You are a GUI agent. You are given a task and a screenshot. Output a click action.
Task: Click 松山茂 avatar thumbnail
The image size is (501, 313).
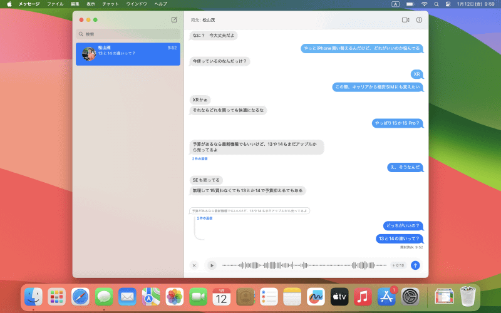tap(89, 54)
